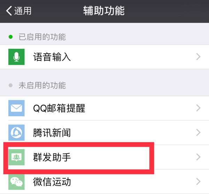Image resolution: width=209 pixels, height=194 pixels.
Task: Click the back arrow in the header
Action: tap(9, 11)
